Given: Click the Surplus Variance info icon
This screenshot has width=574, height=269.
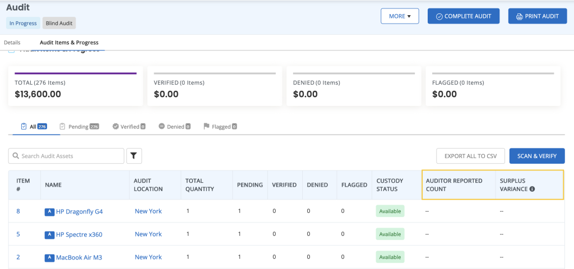Looking at the screenshot, I should 533,189.
